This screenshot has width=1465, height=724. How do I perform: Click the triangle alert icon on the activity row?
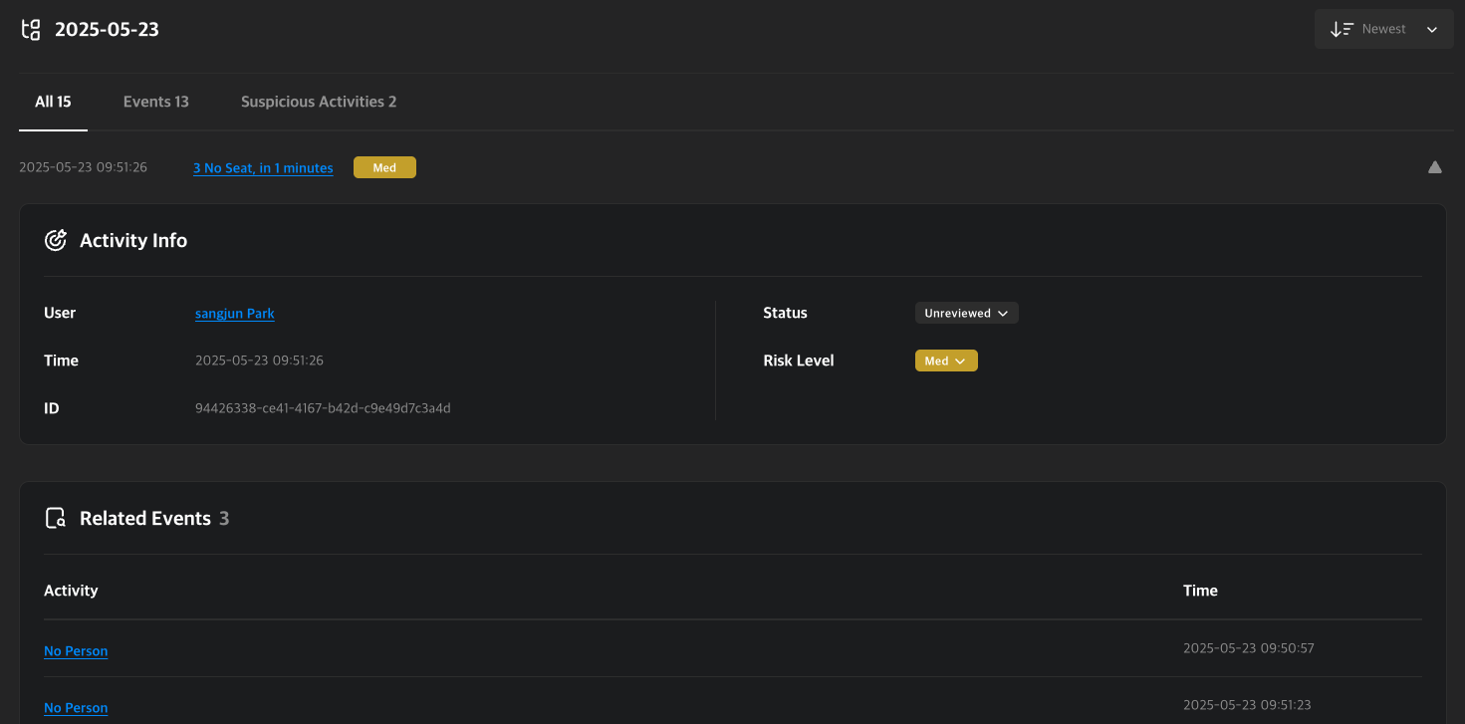click(x=1434, y=166)
